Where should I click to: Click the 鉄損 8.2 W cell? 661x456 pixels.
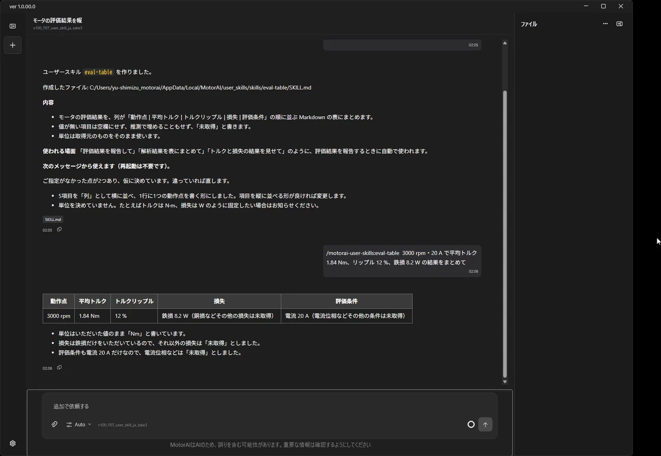219,316
